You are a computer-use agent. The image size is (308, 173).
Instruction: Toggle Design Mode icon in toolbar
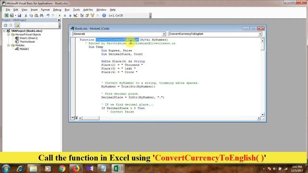(76, 15)
